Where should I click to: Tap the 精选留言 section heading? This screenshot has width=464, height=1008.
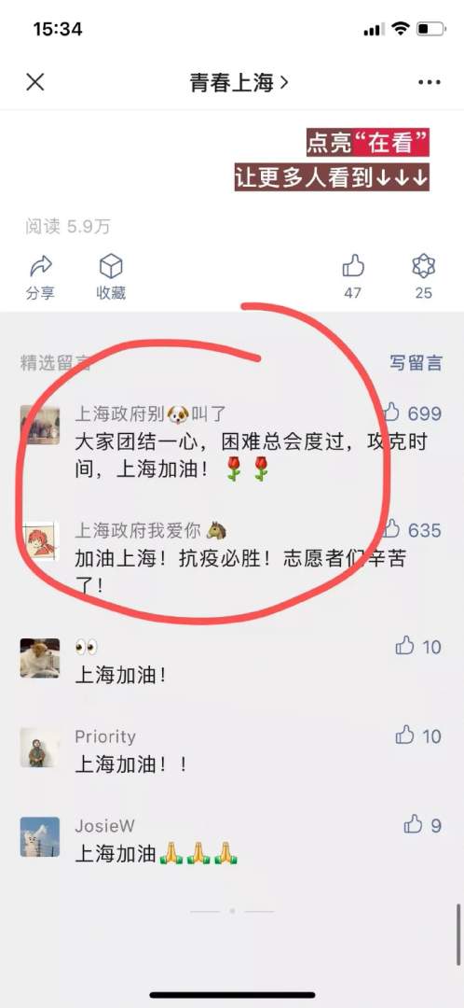[x=55, y=362]
